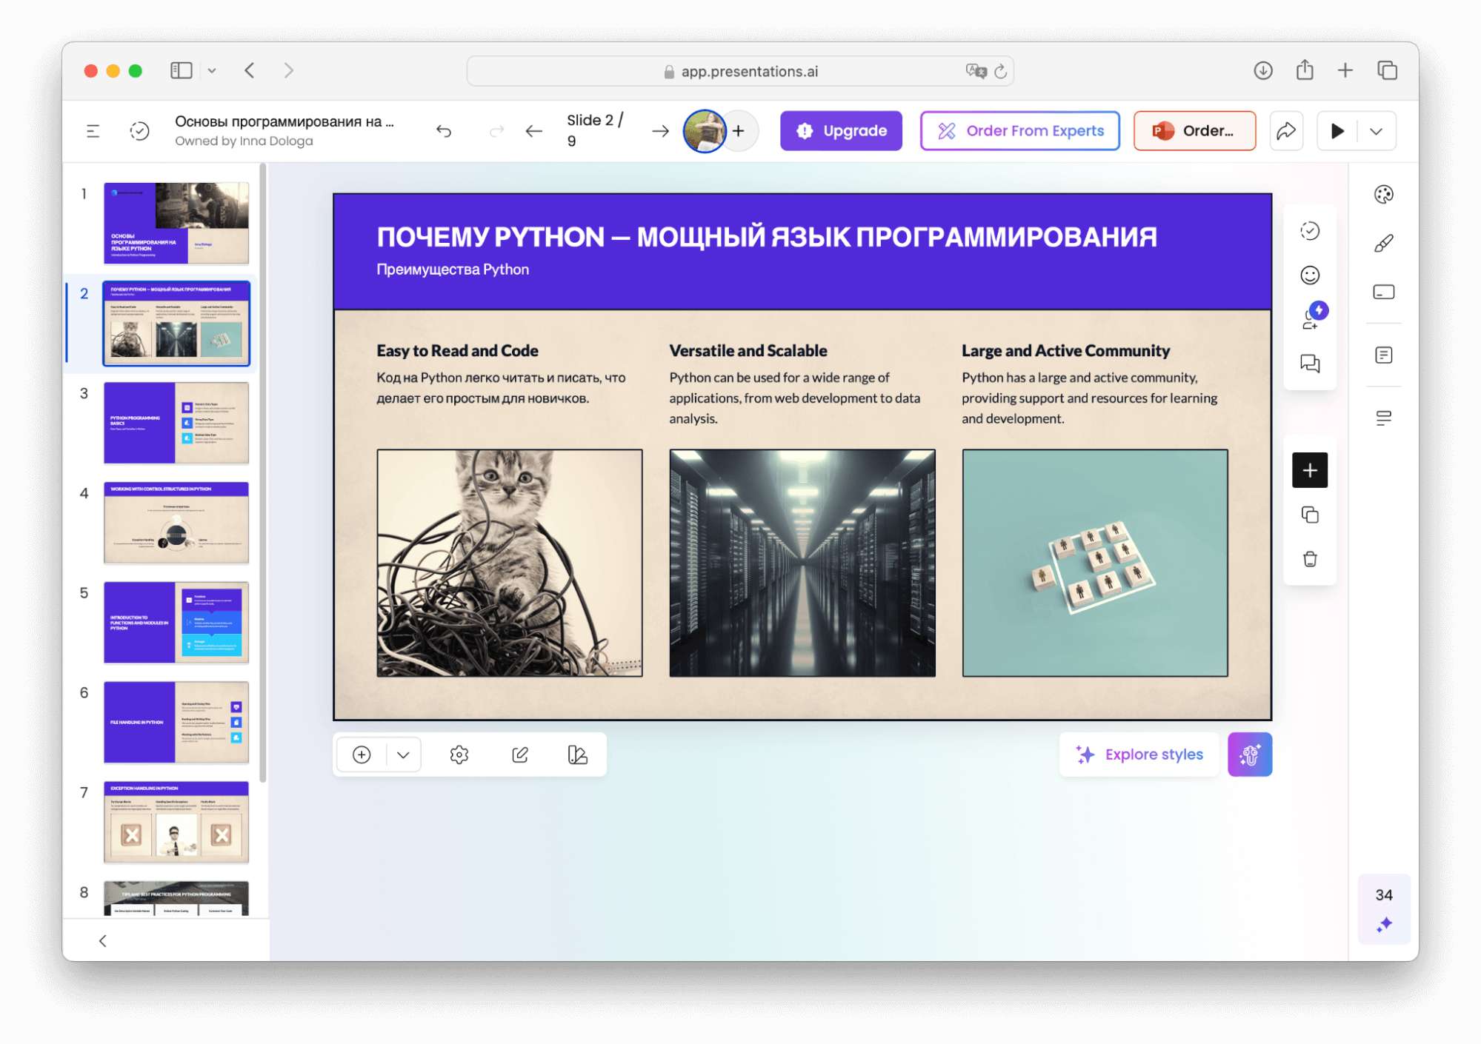Open the theme color palette panel
The image size is (1481, 1044).
tap(1382, 194)
